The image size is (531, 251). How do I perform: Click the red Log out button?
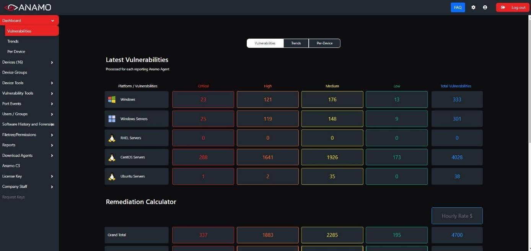click(x=513, y=7)
